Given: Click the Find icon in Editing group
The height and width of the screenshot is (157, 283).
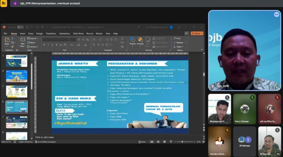Looking at the screenshot, I should pos(178,38).
